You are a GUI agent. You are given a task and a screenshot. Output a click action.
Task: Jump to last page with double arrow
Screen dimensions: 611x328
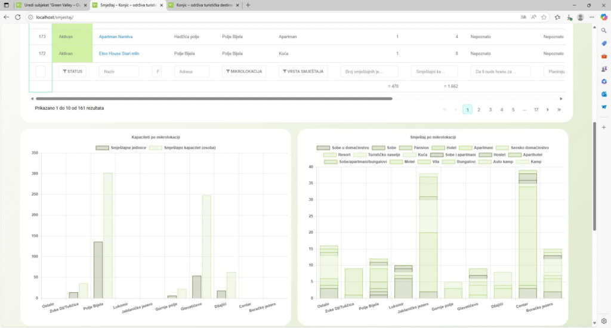559,110
